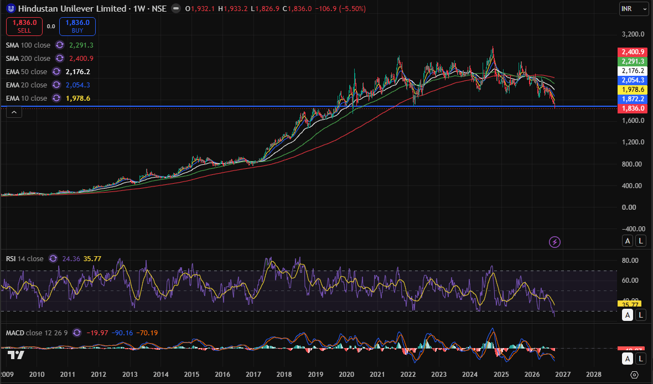Click the MACD value -19.97
Viewport: 653px width, 384px height.
point(97,333)
